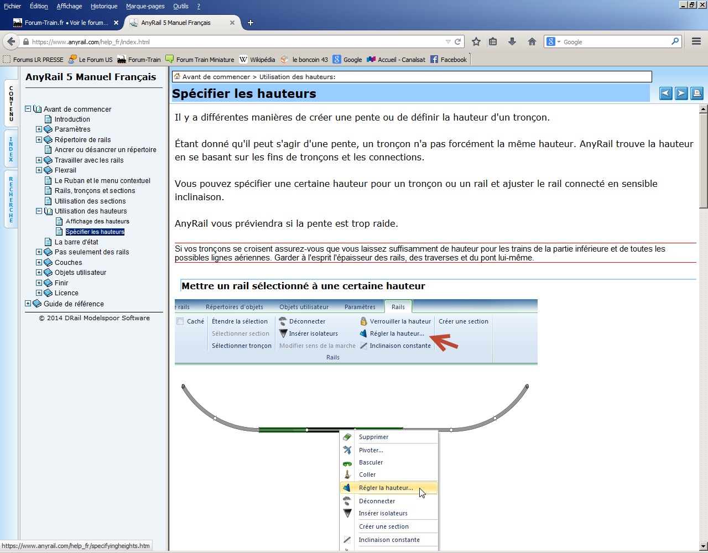Open the Fichier menu
The height and width of the screenshot is (553, 708).
(x=12, y=6)
